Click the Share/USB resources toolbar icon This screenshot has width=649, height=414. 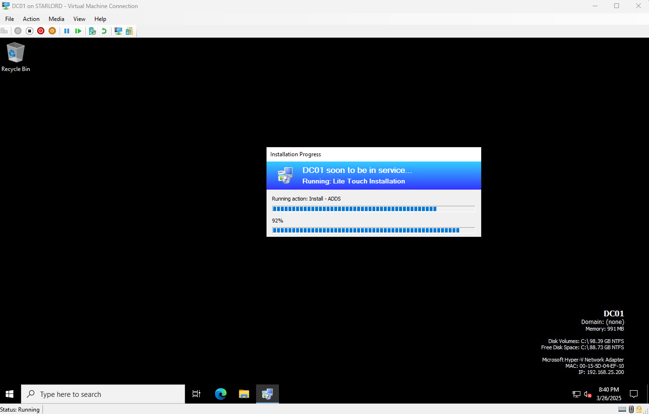point(129,31)
